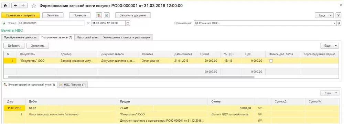This screenshot has height=124, width=344.
Task: Open the Уменьшение стоимости реализации tab
Action: [x=127, y=37]
